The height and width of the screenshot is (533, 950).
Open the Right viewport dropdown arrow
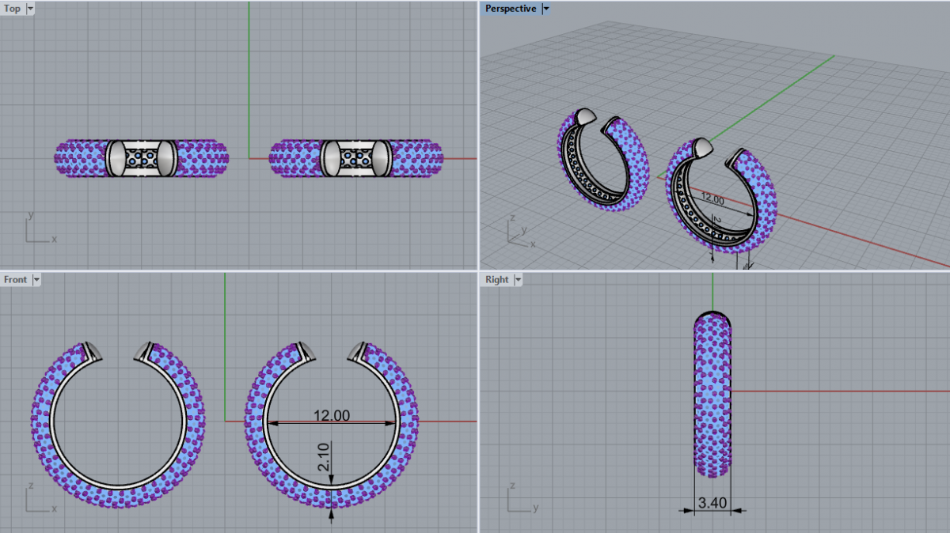519,280
